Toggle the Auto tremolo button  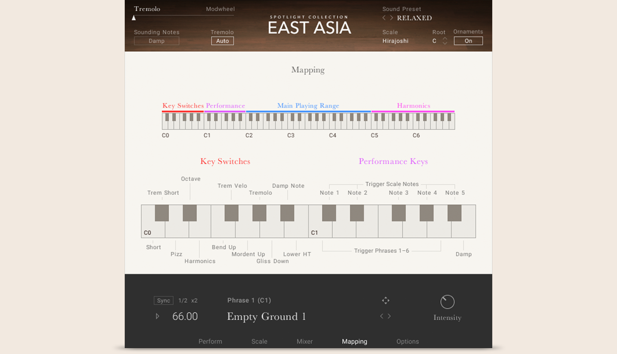pos(223,41)
